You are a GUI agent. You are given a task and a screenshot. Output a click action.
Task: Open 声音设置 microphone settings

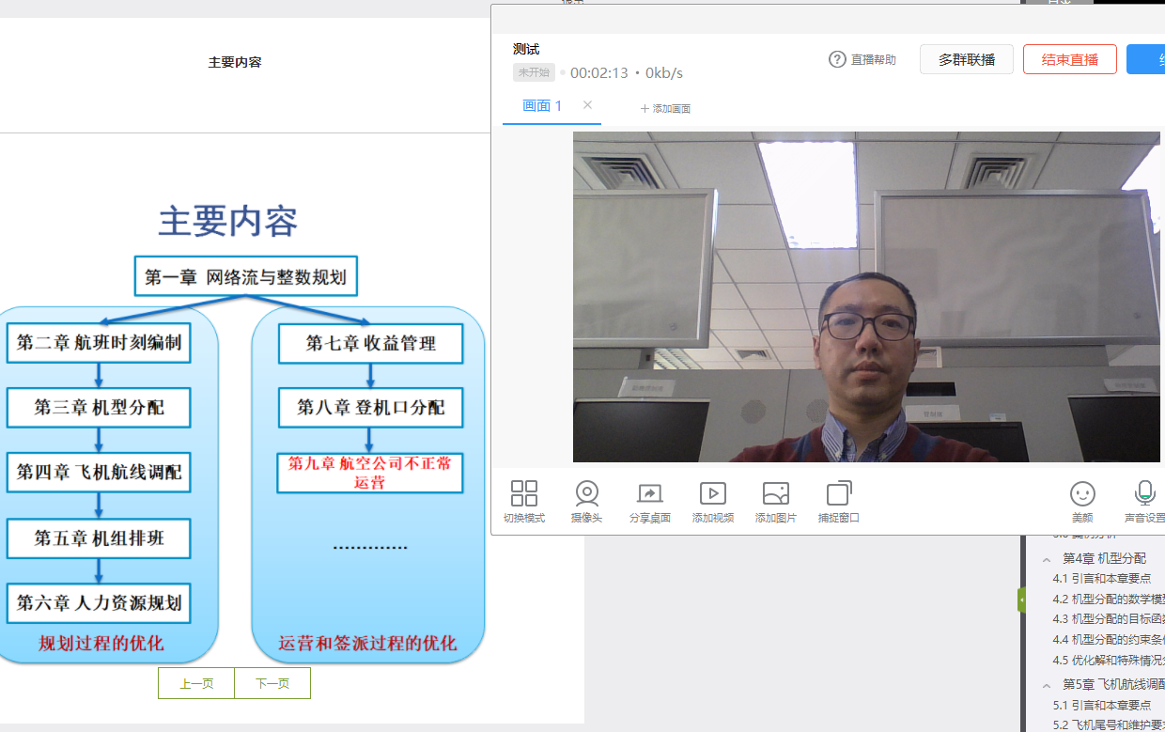[x=1144, y=494]
